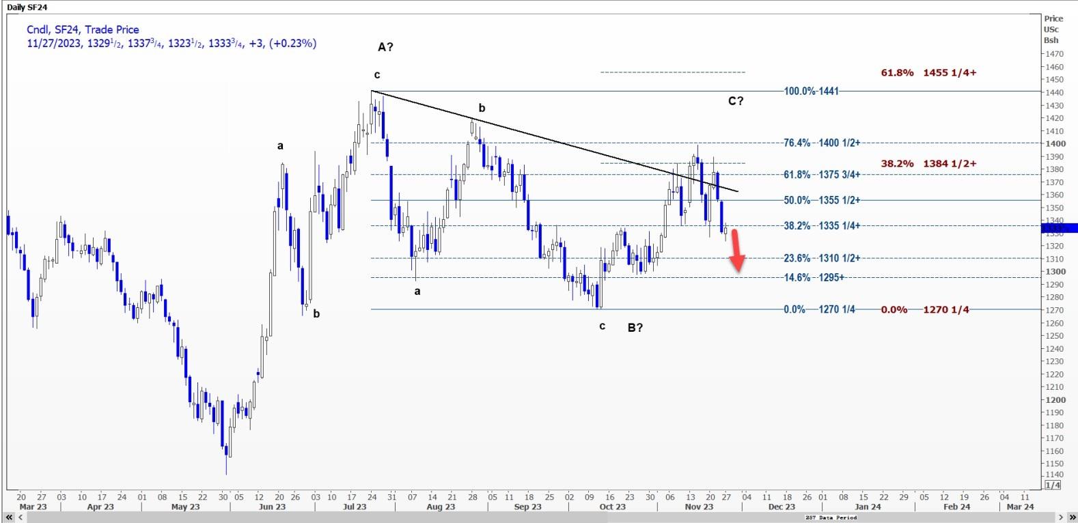Jump to latest data with the double-right arrow
This screenshot has height=523, width=1078.
[x=1073, y=518]
